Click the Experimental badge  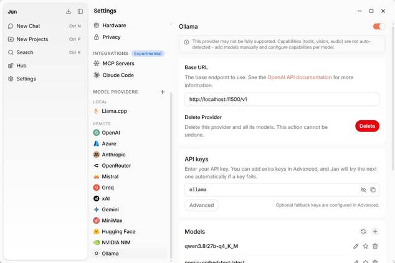[x=148, y=54]
